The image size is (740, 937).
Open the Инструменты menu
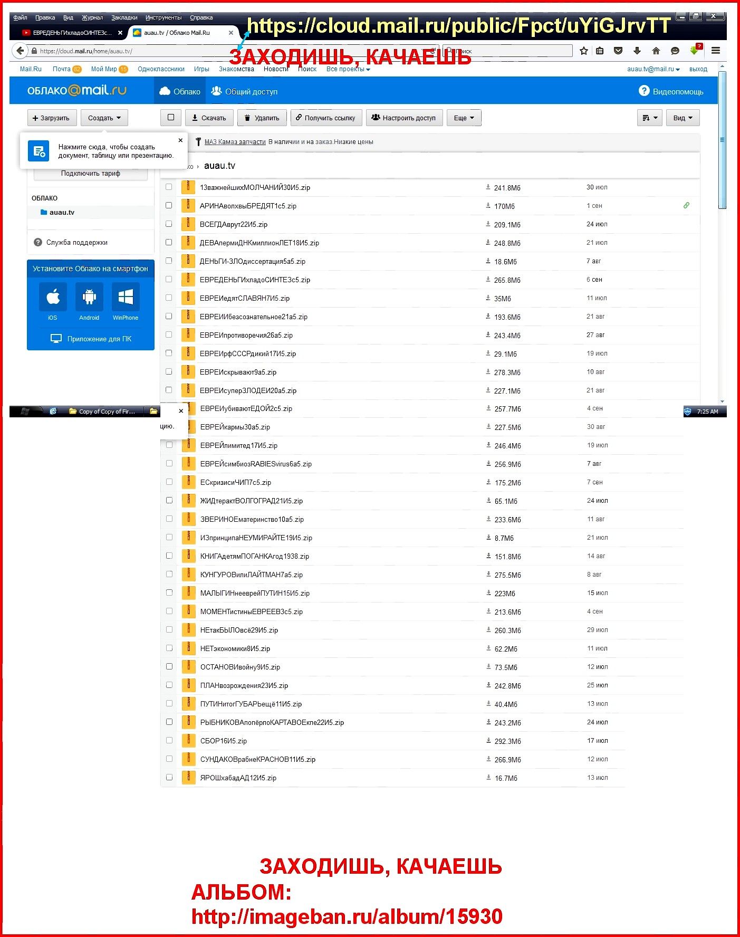[x=164, y=17]
